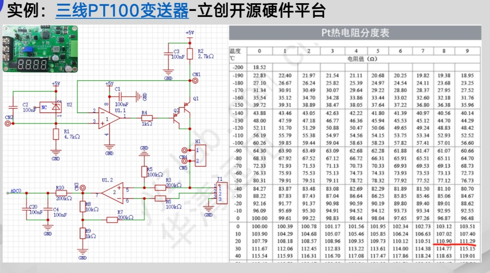This screenshot has height=273, width=490.
Task: Select the 119.01 cell in row 40
Action: (467, 256)
